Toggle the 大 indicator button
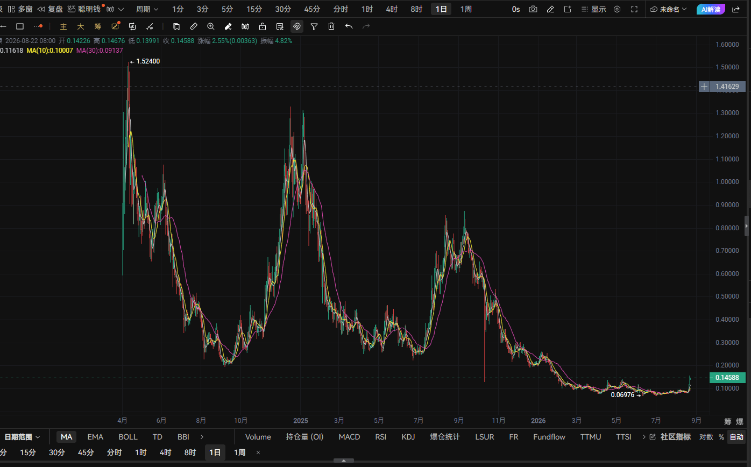This screenshot has height=467, width=751. click(x=81, y=26)
